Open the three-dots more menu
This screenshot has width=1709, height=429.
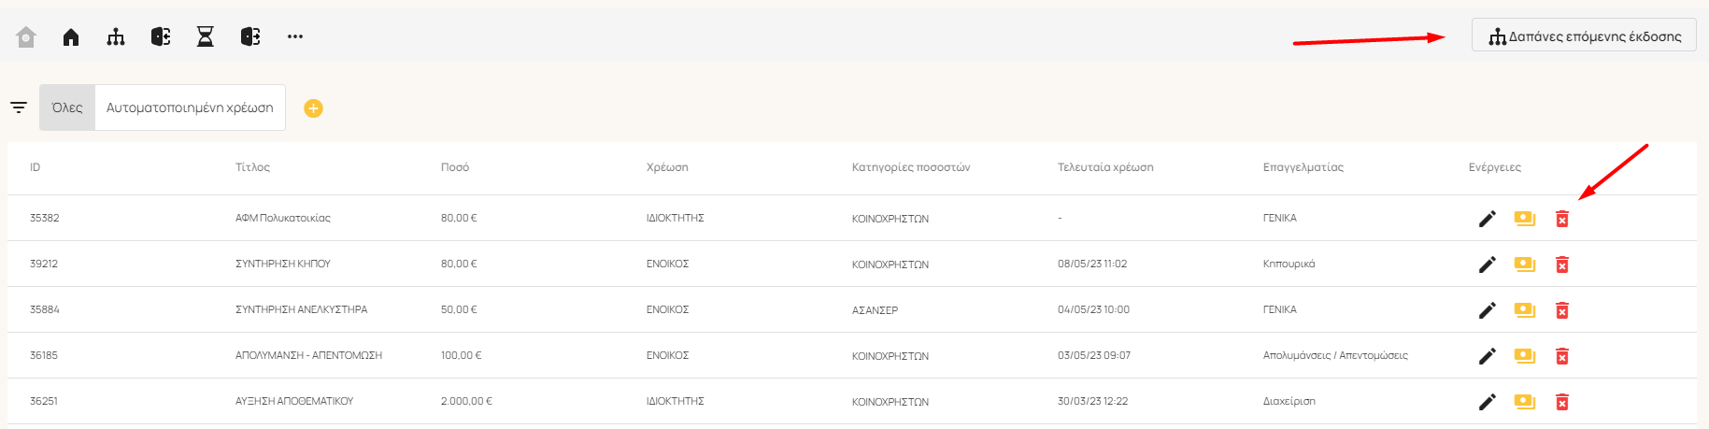(x=295, y=36)
